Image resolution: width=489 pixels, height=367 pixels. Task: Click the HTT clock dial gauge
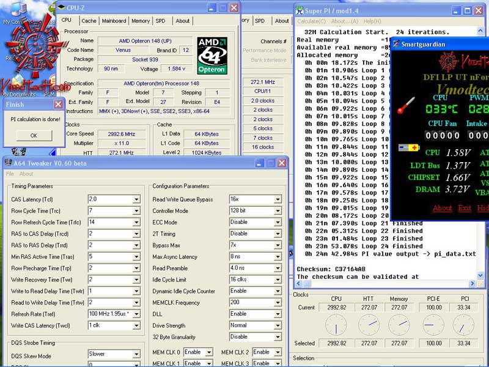369,325
